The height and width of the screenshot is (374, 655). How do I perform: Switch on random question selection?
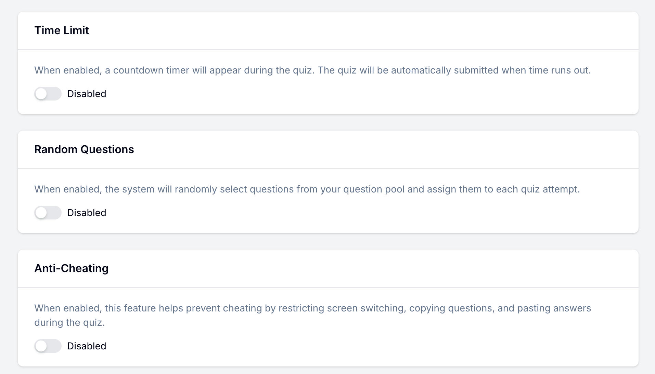tap(48, 213)
